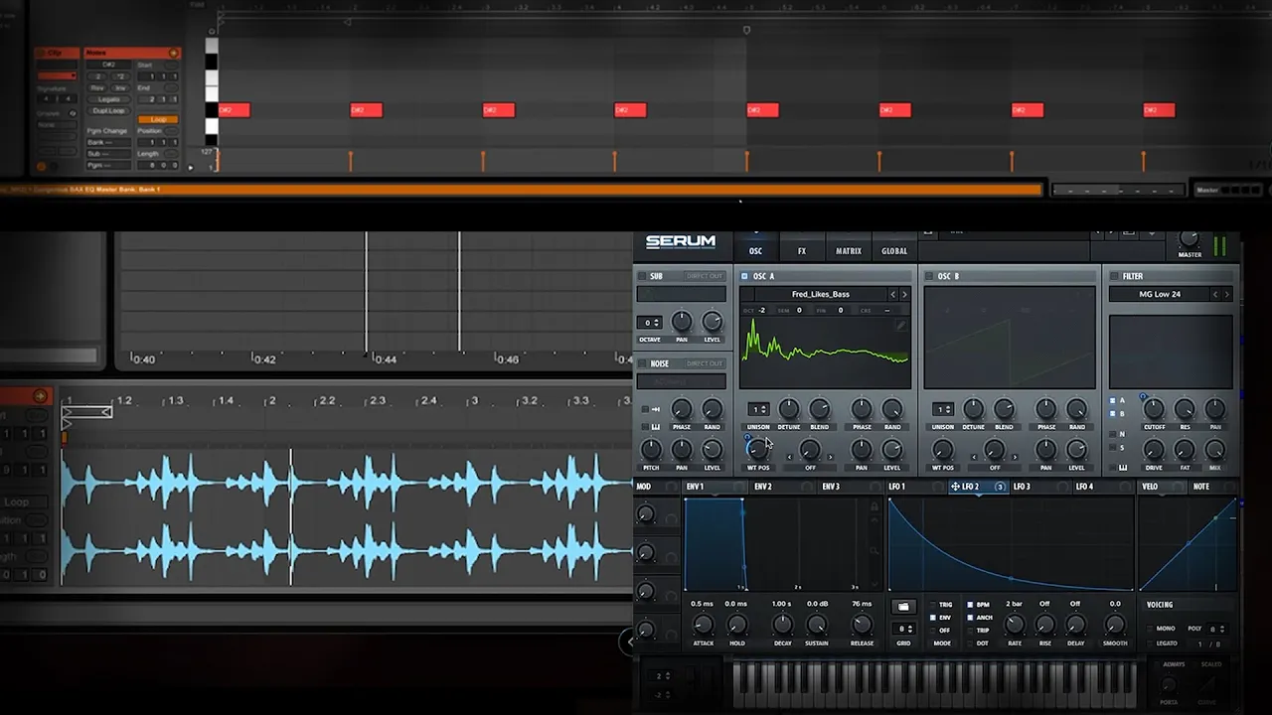Select the first D#2 note in piano roll
Viewport: 1272px width, 715px height.
234,110
